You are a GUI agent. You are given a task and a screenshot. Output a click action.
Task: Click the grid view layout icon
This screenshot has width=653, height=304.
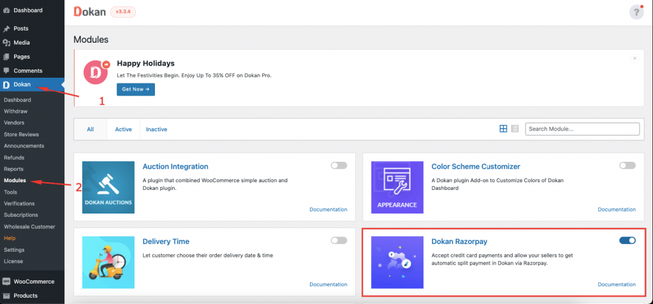pos(503,129)
